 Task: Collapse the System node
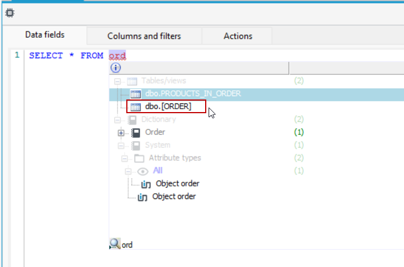121,146
